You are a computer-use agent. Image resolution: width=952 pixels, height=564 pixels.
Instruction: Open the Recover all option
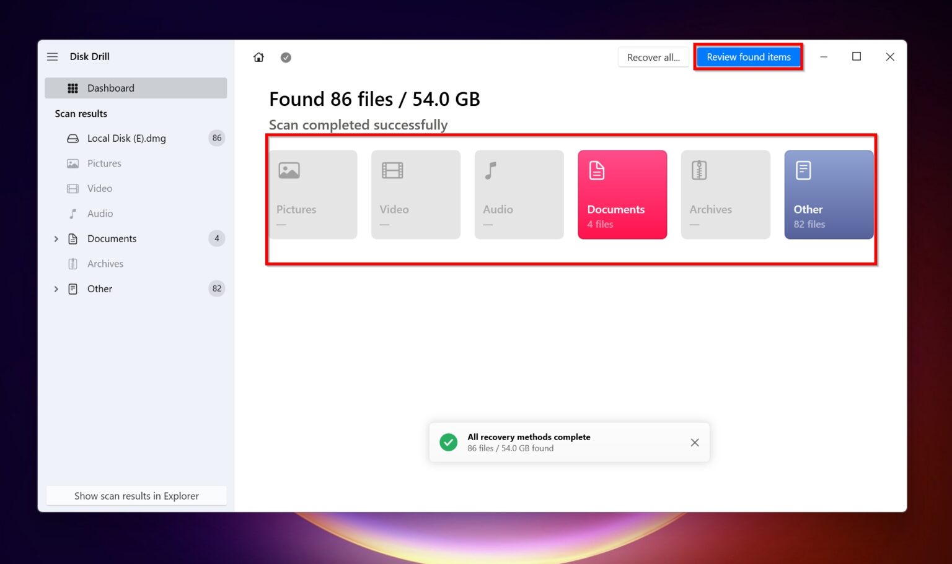click(653, 56)
